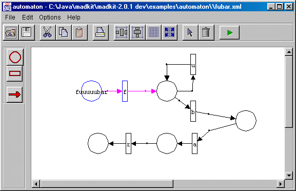Print the diagram with printer icon
296x191 pixels.
click(x=101, y=32)
